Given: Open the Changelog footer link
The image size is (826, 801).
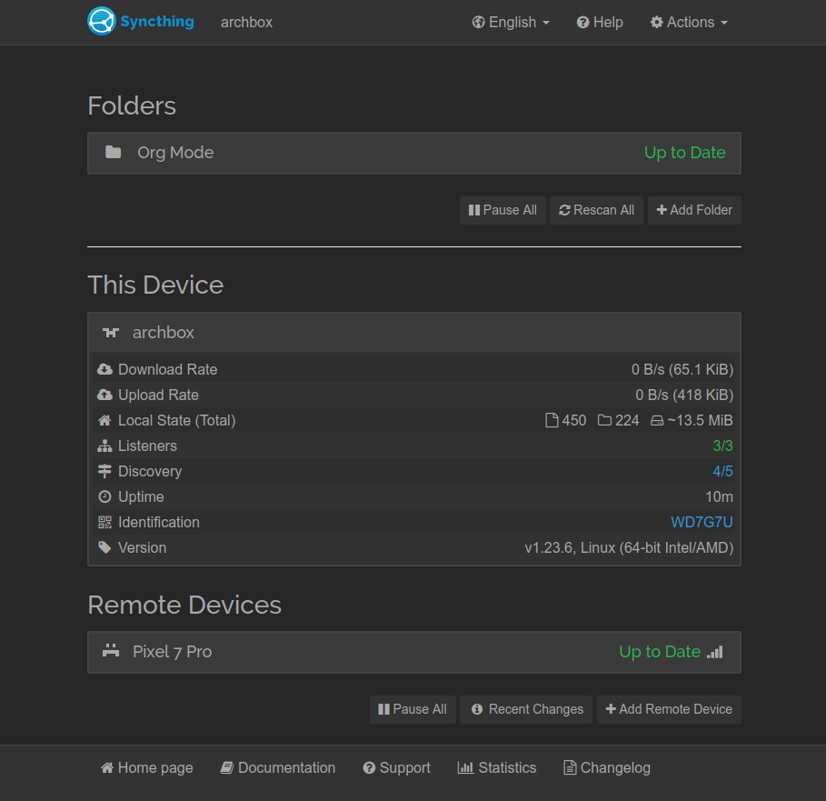Looking at the screenshot, I should point(607,767).
